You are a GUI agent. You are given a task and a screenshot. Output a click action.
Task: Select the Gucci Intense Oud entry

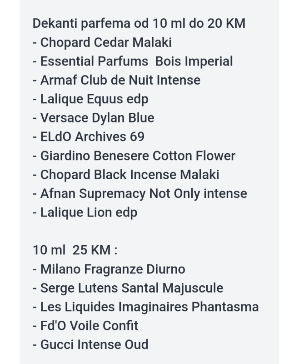90,345
